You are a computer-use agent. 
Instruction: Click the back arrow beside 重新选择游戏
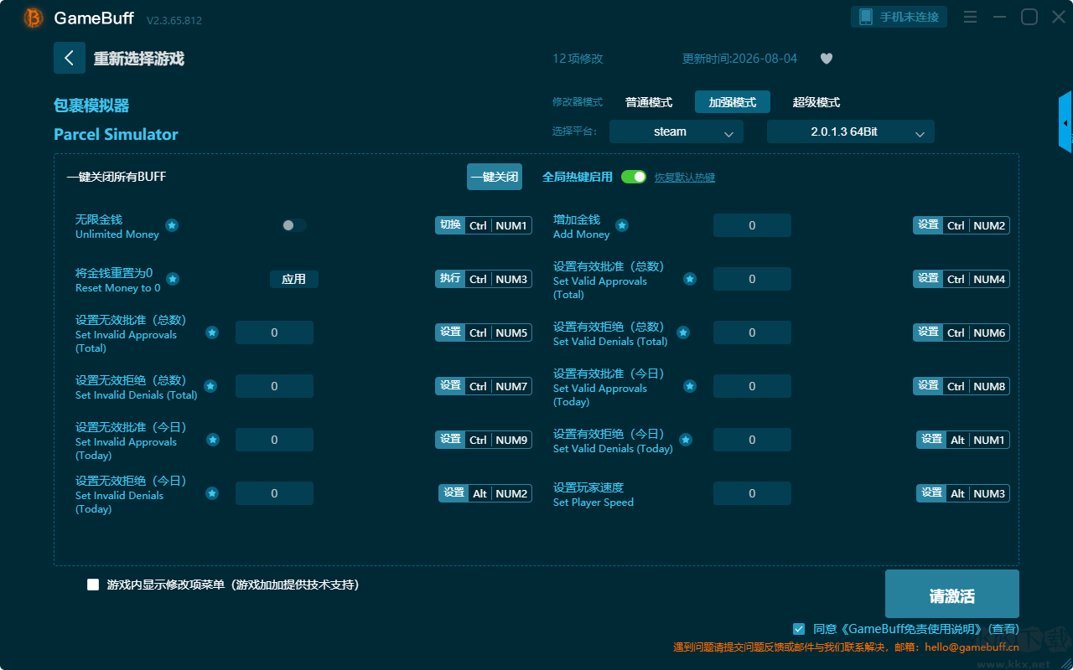coord(70,58)
